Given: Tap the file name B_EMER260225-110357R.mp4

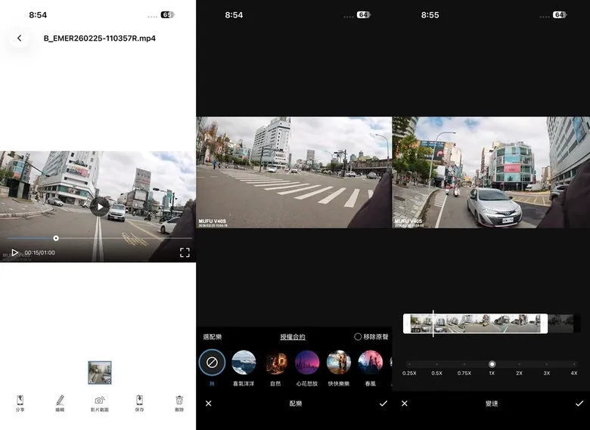Looking at the screenshot, I should [100, 38].
